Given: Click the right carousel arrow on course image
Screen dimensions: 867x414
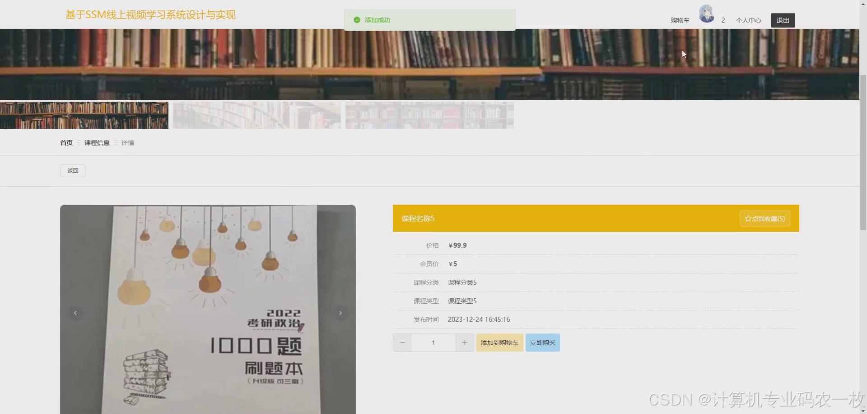Looking at the screenshot, I should coord(340,313).
